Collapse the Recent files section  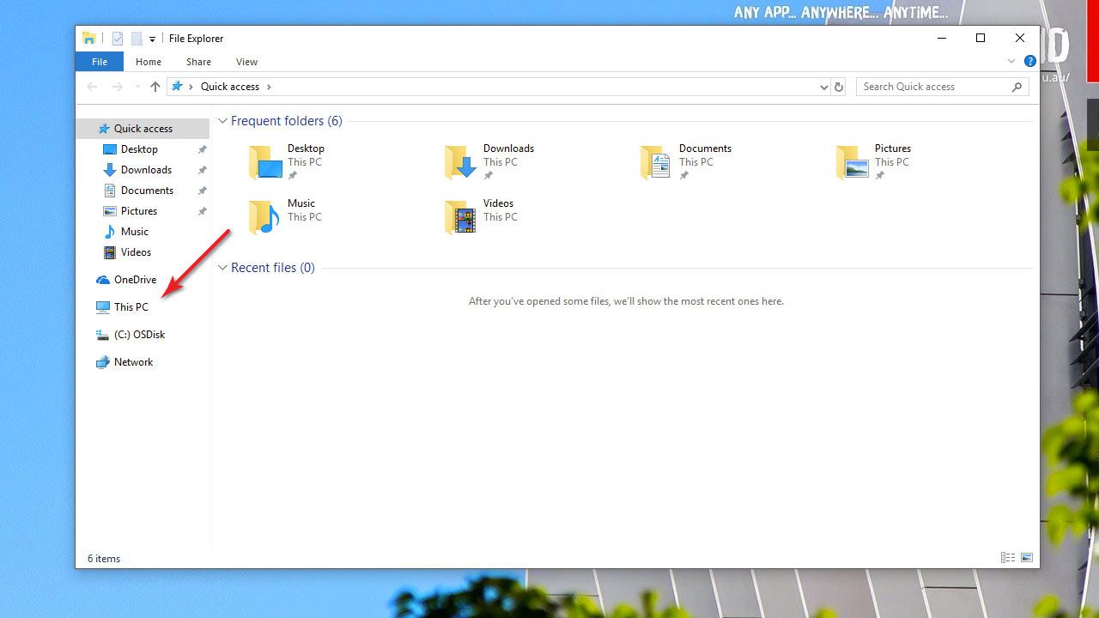[222, 268]
